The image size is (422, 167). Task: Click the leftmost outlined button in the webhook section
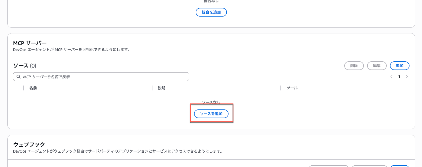(x=328, y=166)
